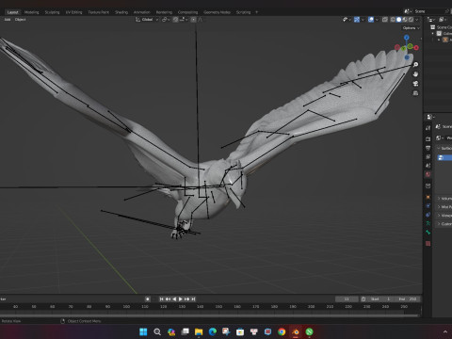
Task: Open the Object menu in viewport header
Action: (x=20, y=20)
